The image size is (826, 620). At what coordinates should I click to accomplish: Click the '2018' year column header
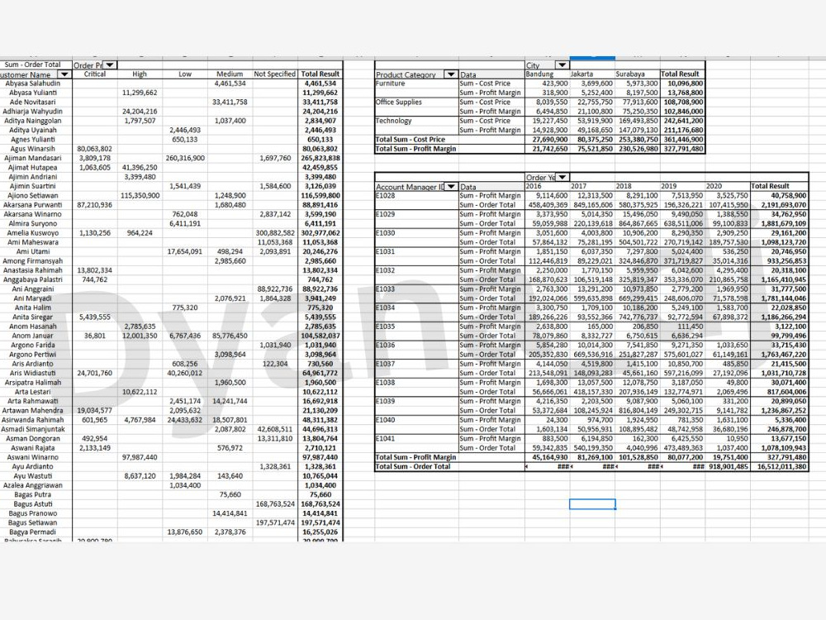638,187
